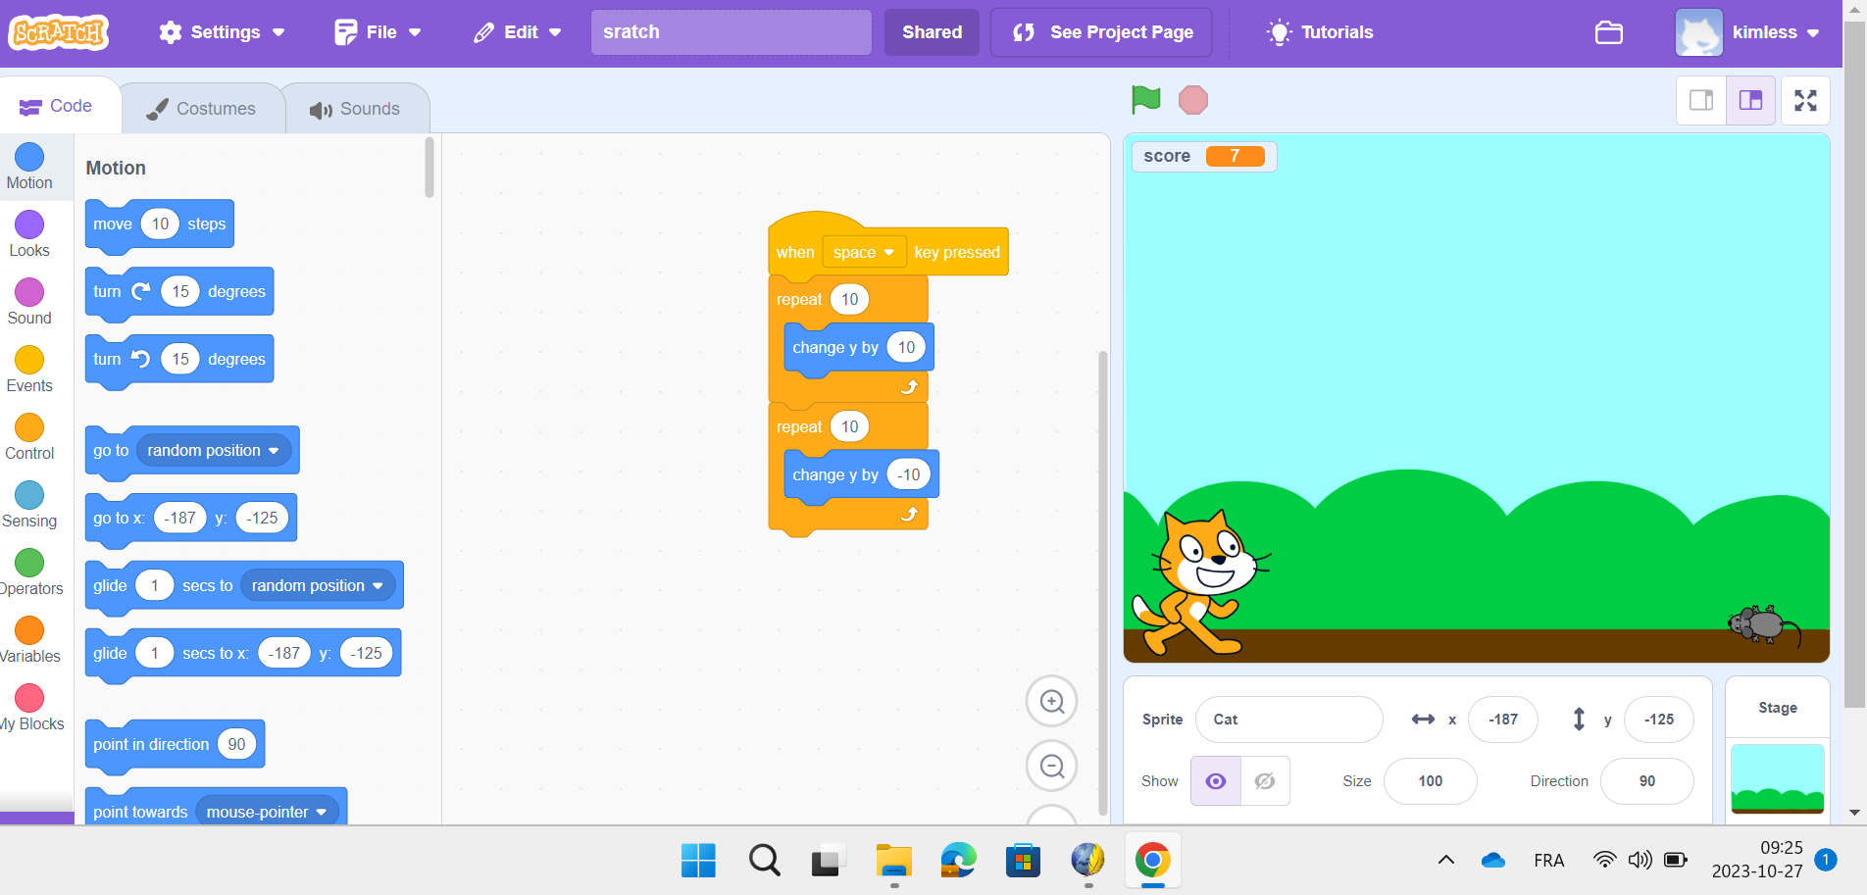
Task: Open Microsoft Edge from taskbar
Action: (x=958, y=861)
